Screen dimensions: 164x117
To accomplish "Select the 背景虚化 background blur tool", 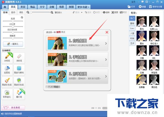I will 7,94.
